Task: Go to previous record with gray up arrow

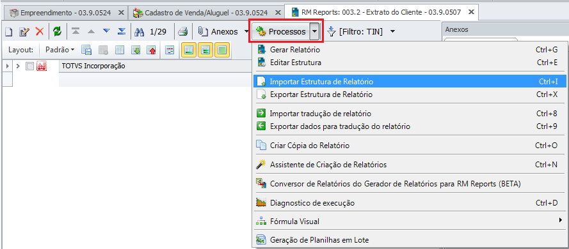Action: 91,31
